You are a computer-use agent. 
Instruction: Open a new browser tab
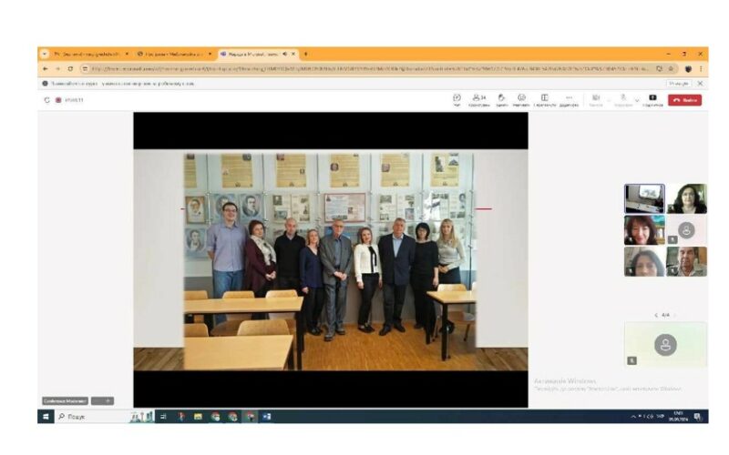(x=305, y=54)
